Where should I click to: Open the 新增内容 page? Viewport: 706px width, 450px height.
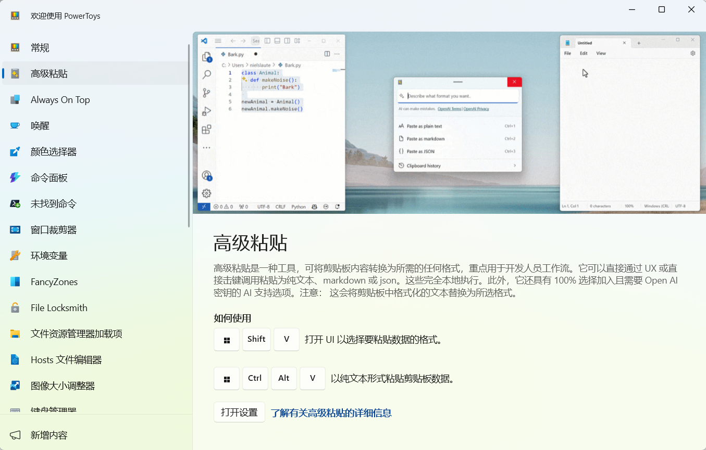96,435
